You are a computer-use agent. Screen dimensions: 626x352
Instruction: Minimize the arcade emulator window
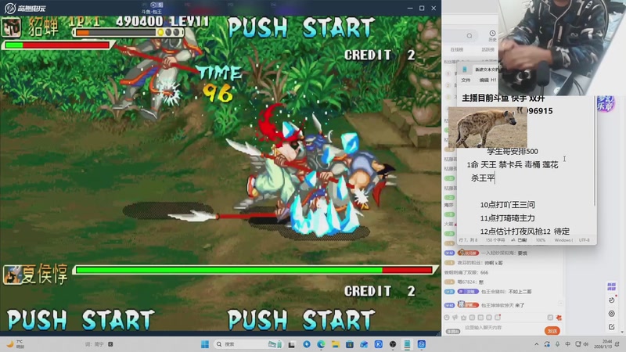(409, 8)
